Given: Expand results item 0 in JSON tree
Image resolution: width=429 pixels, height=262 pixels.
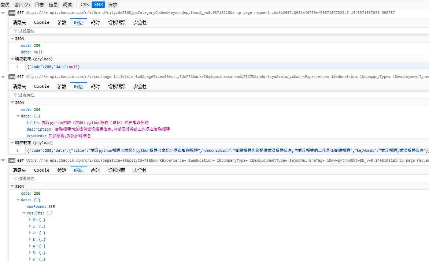Looking at the screenshot, I should click(x=30, y=220).
